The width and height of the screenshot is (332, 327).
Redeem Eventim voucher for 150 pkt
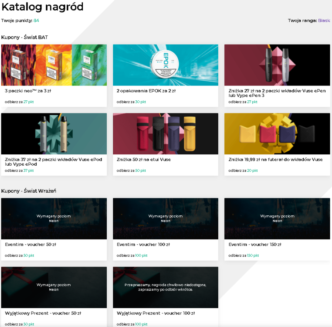tap(244, 255)
